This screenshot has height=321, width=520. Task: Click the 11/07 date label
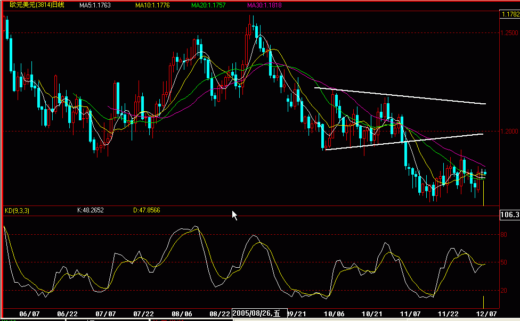point(410,314)
